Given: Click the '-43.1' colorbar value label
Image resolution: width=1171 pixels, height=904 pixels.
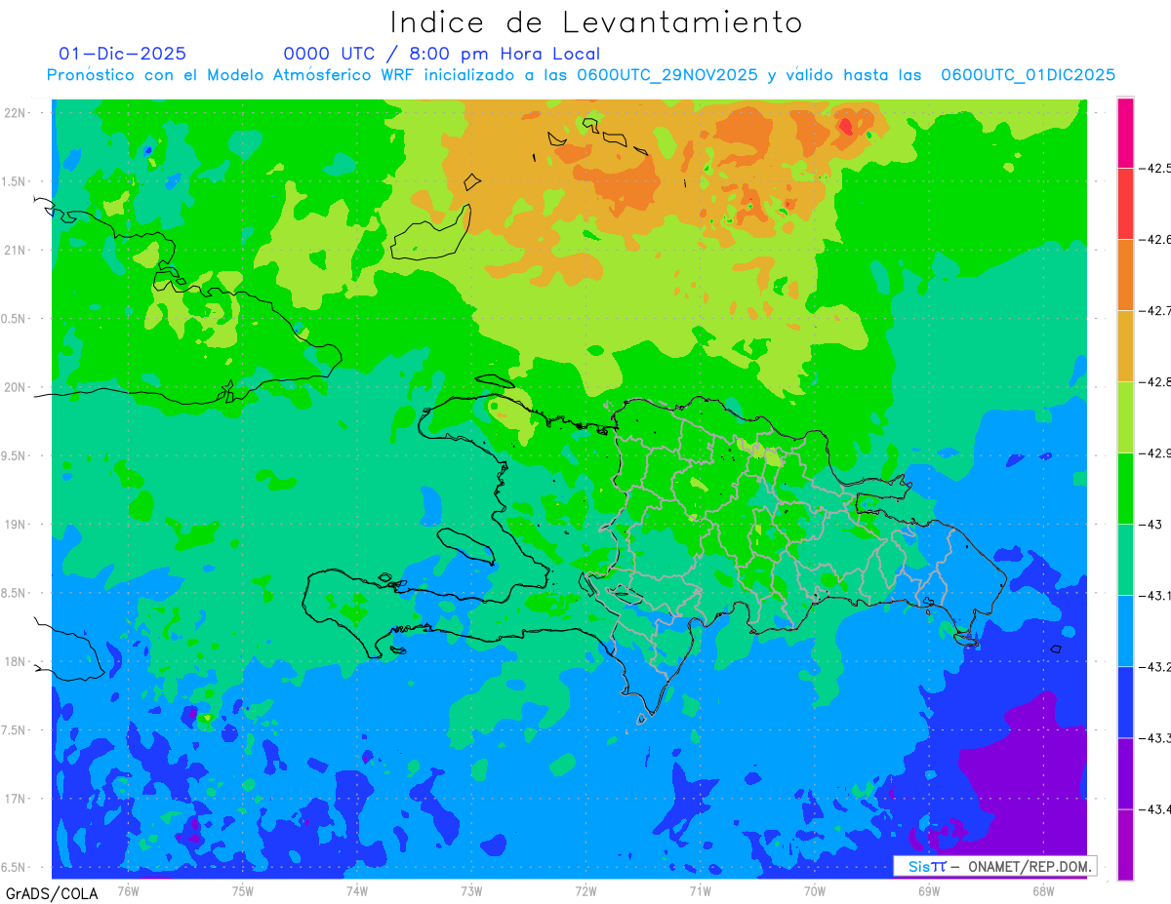Looking at the screenshot, I should pyautogui.click(x=1155, y=596).
